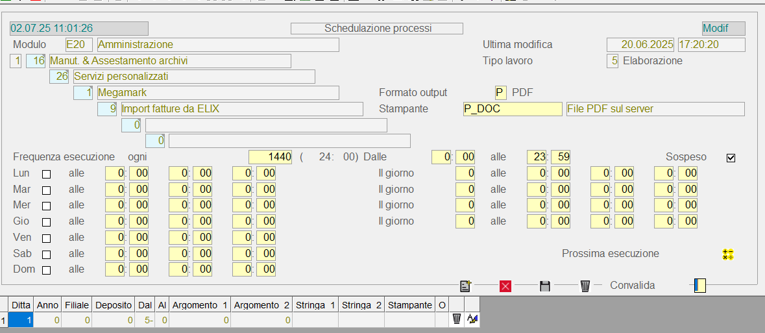Click the Modif mode button

click(723, 29)
